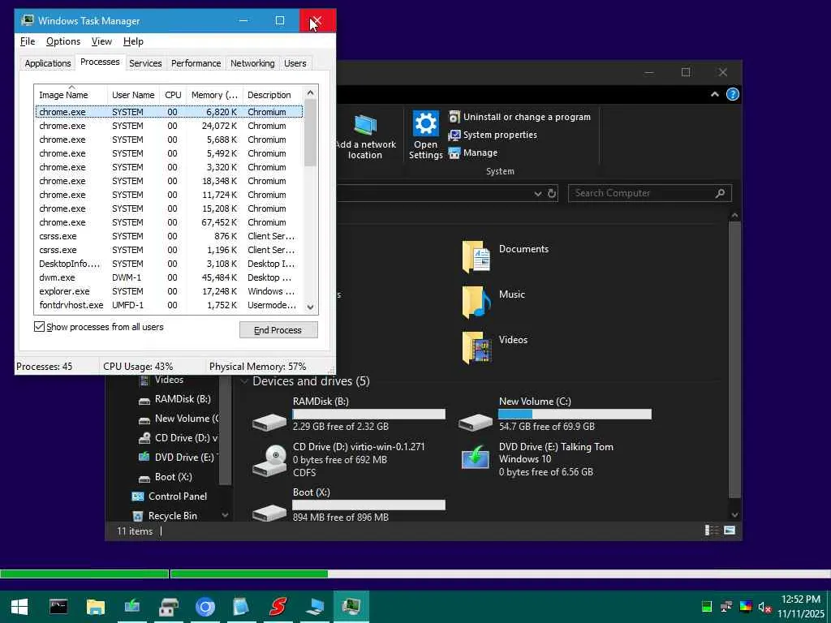
Task: Sort processes by User Name column
Action: pos(133,95)
